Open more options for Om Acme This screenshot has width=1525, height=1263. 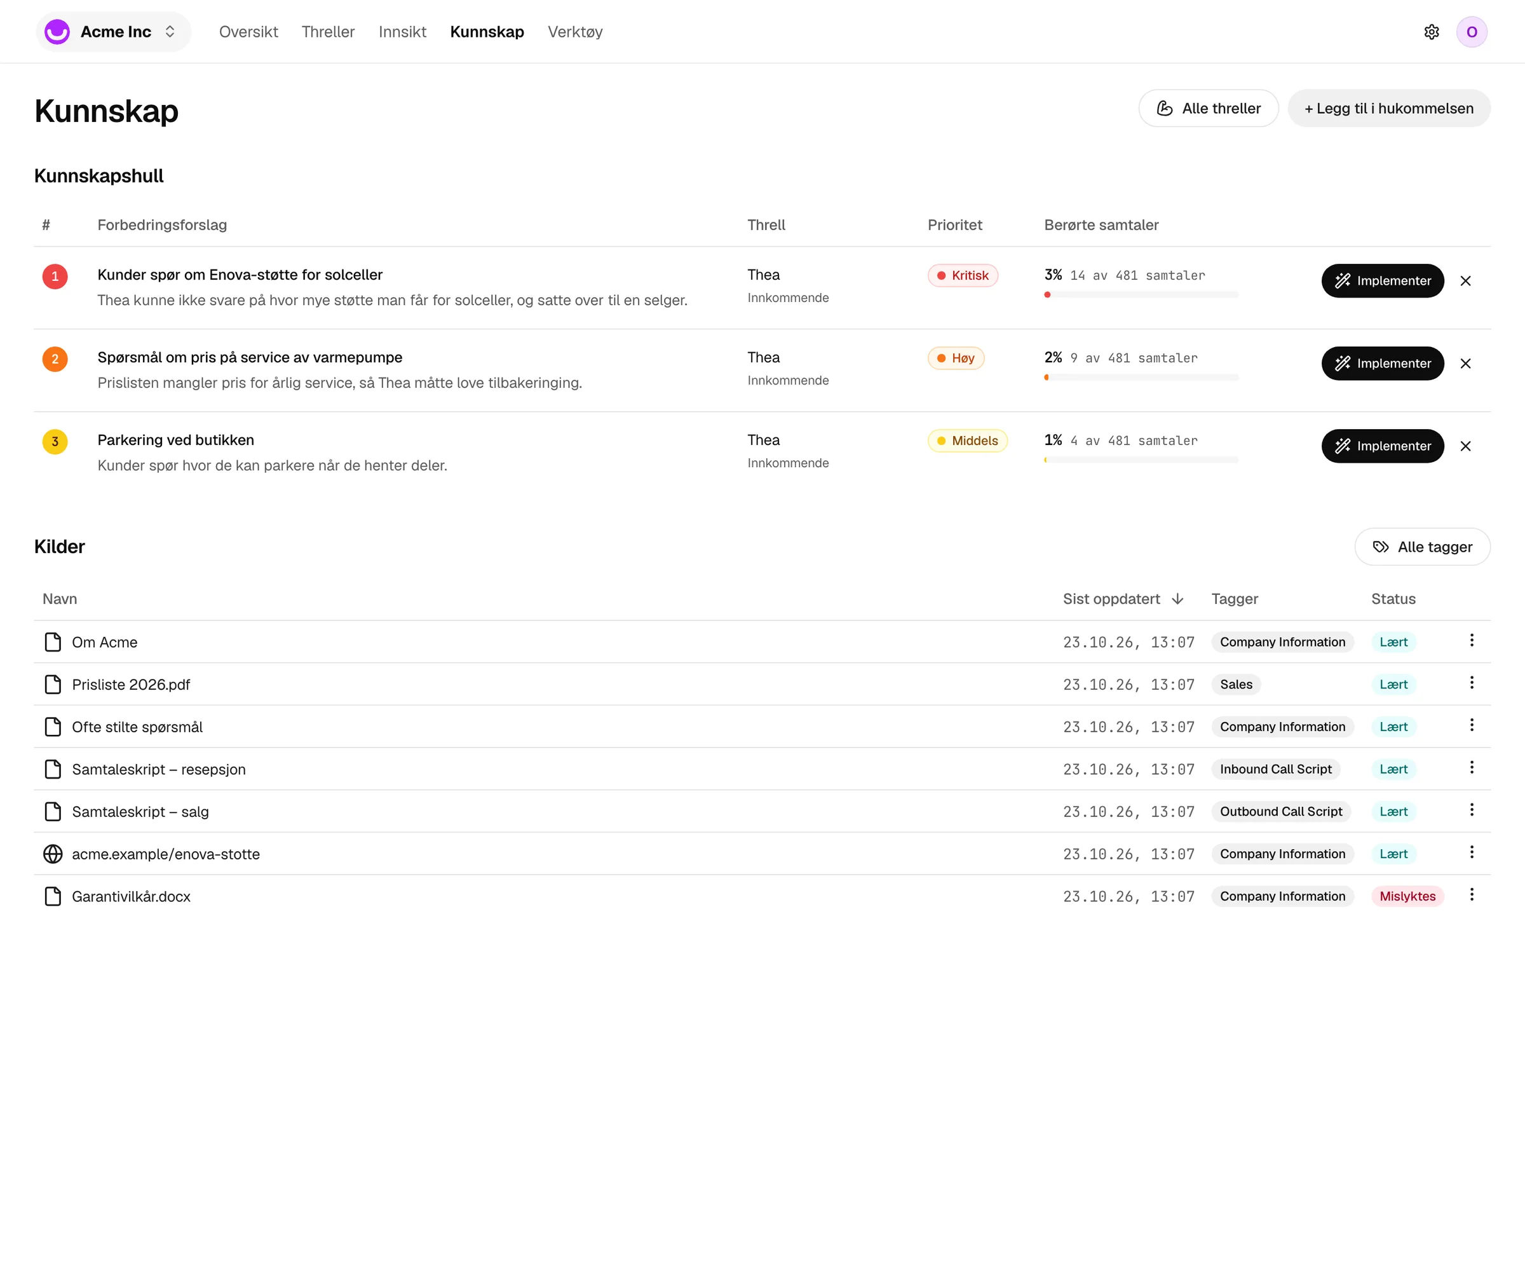click(x=1471, y=641)
